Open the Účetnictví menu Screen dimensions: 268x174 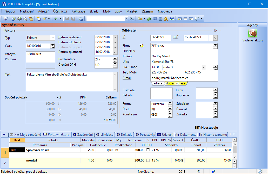[x=60, y=11]
